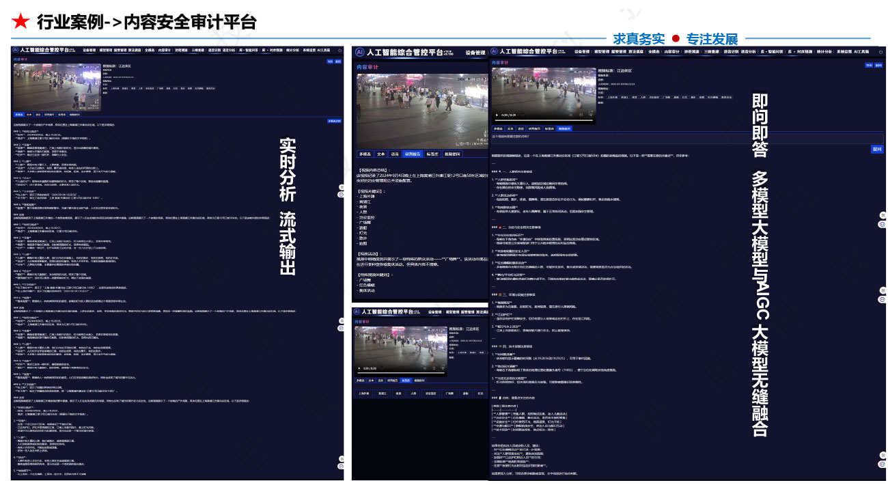Click the AI logo in the left panel

click(16, 50)
